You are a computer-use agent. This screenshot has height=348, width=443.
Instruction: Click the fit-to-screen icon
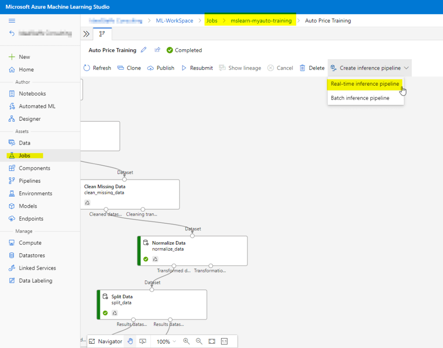pos(212,341)
